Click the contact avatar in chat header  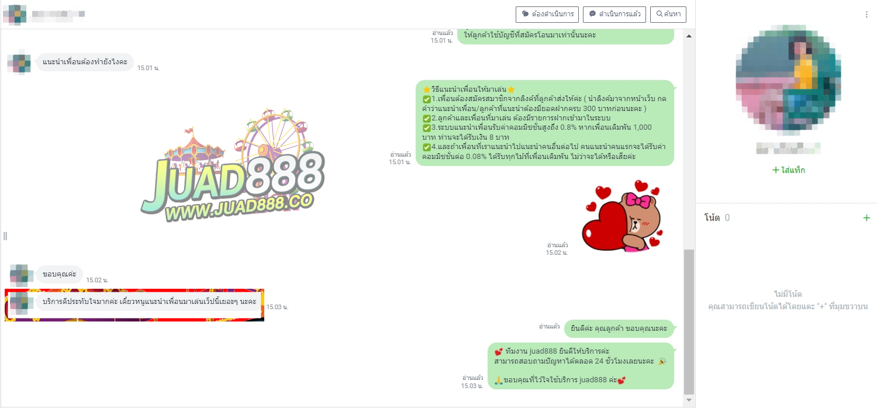click(14, 14)
